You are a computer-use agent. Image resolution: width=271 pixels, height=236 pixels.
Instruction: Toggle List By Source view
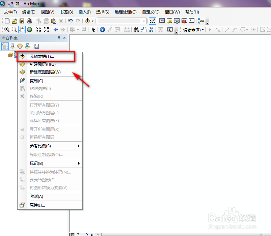[x=12, y=46]
